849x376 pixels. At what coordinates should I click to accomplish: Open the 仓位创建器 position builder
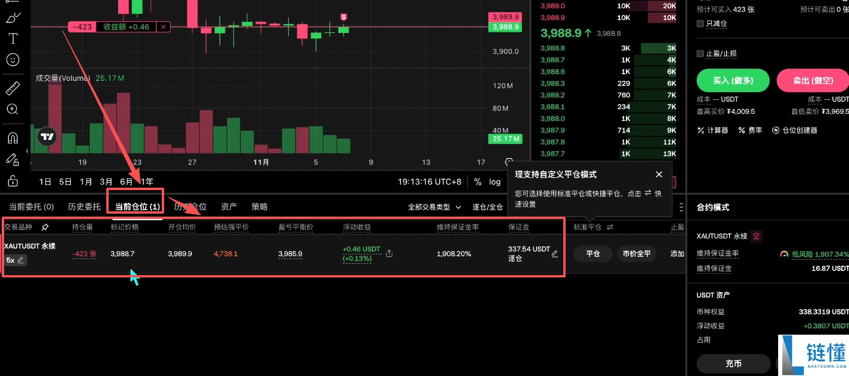(x=800, y=130)
